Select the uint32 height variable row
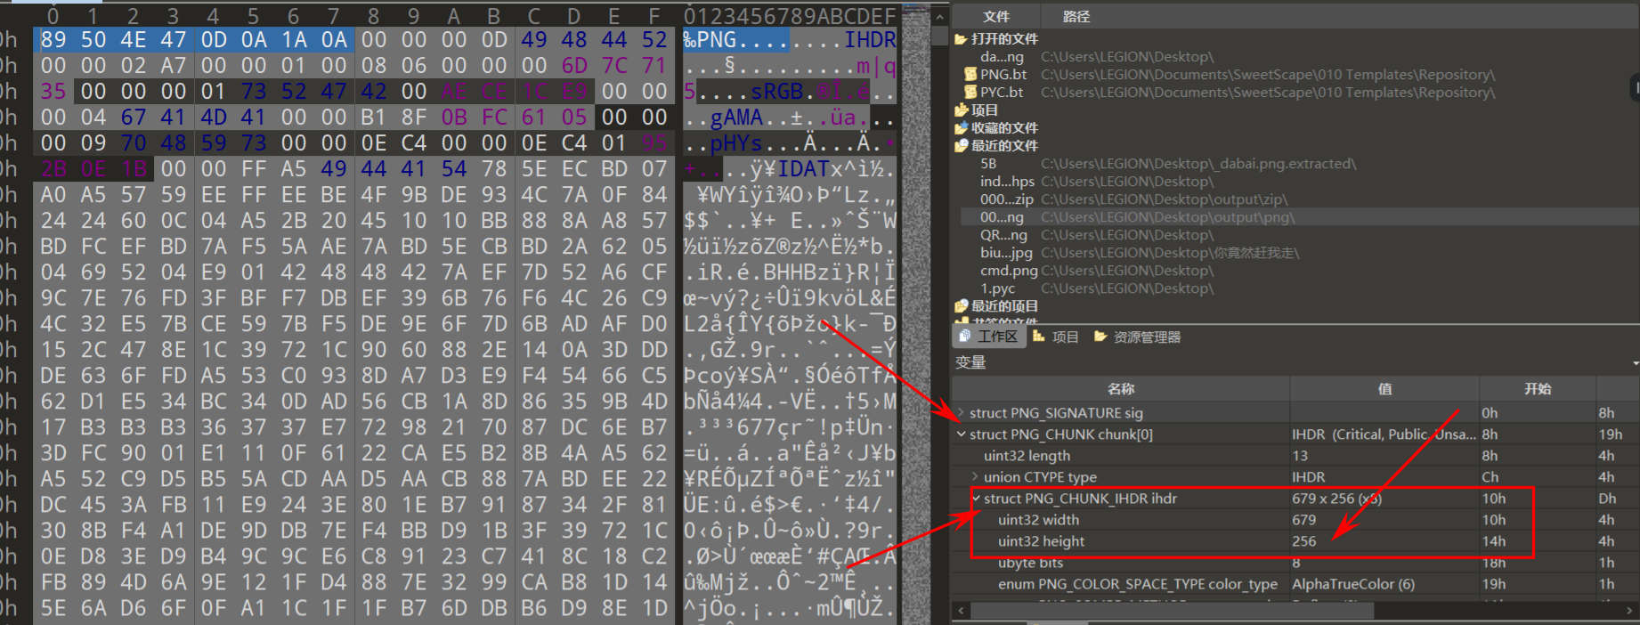 click(1295, 541)
